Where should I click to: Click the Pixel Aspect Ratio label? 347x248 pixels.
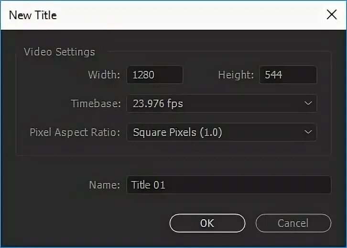pyautogui.click(x=75, y=132)
